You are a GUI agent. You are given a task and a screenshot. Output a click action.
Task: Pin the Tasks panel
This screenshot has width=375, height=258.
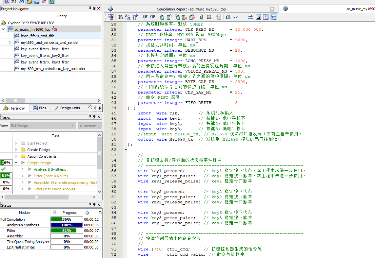tap(90, 117)
